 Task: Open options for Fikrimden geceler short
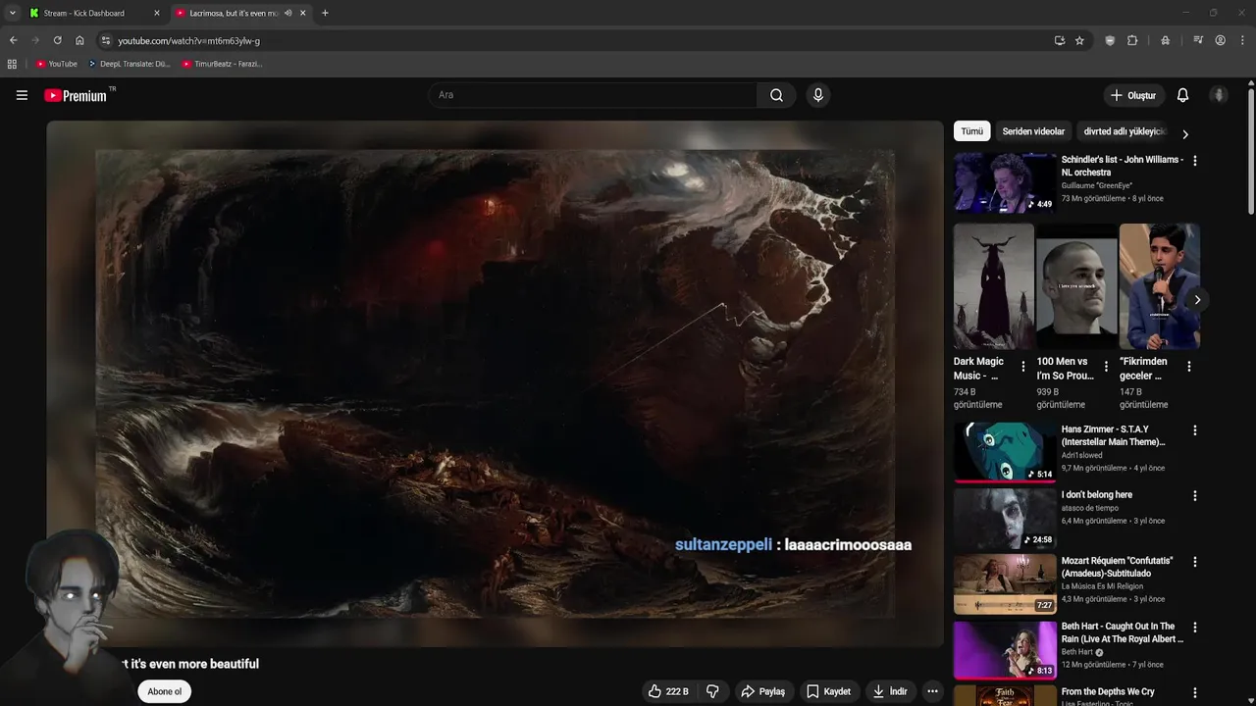[1188, 367]
